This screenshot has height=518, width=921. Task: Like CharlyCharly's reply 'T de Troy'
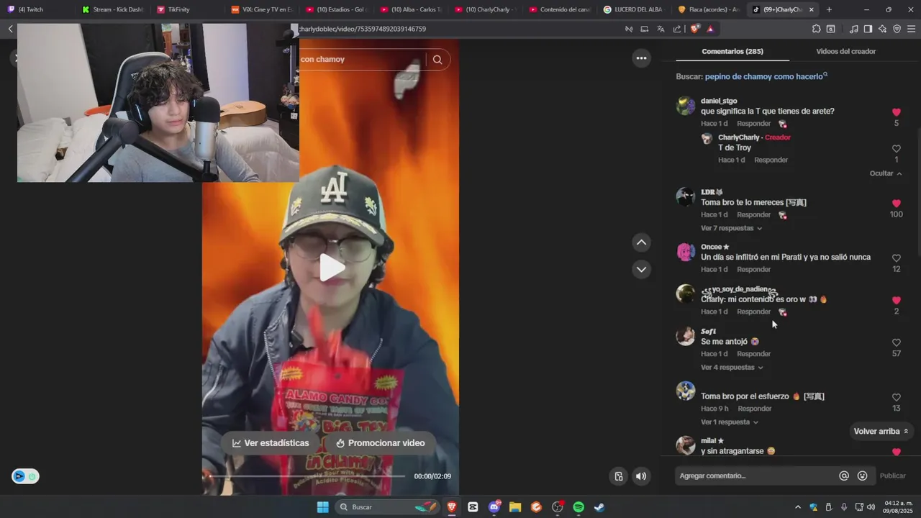click(x=896, y=149)
